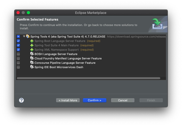Uncheck Spring Boot Language Server Feature checkbox
182x126 pixels.
(18, 41)
